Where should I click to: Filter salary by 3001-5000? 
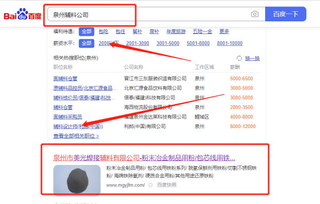(168, 43)
